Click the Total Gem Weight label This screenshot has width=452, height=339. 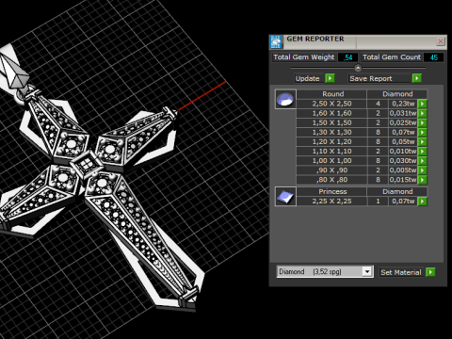(x=304, y=57)
